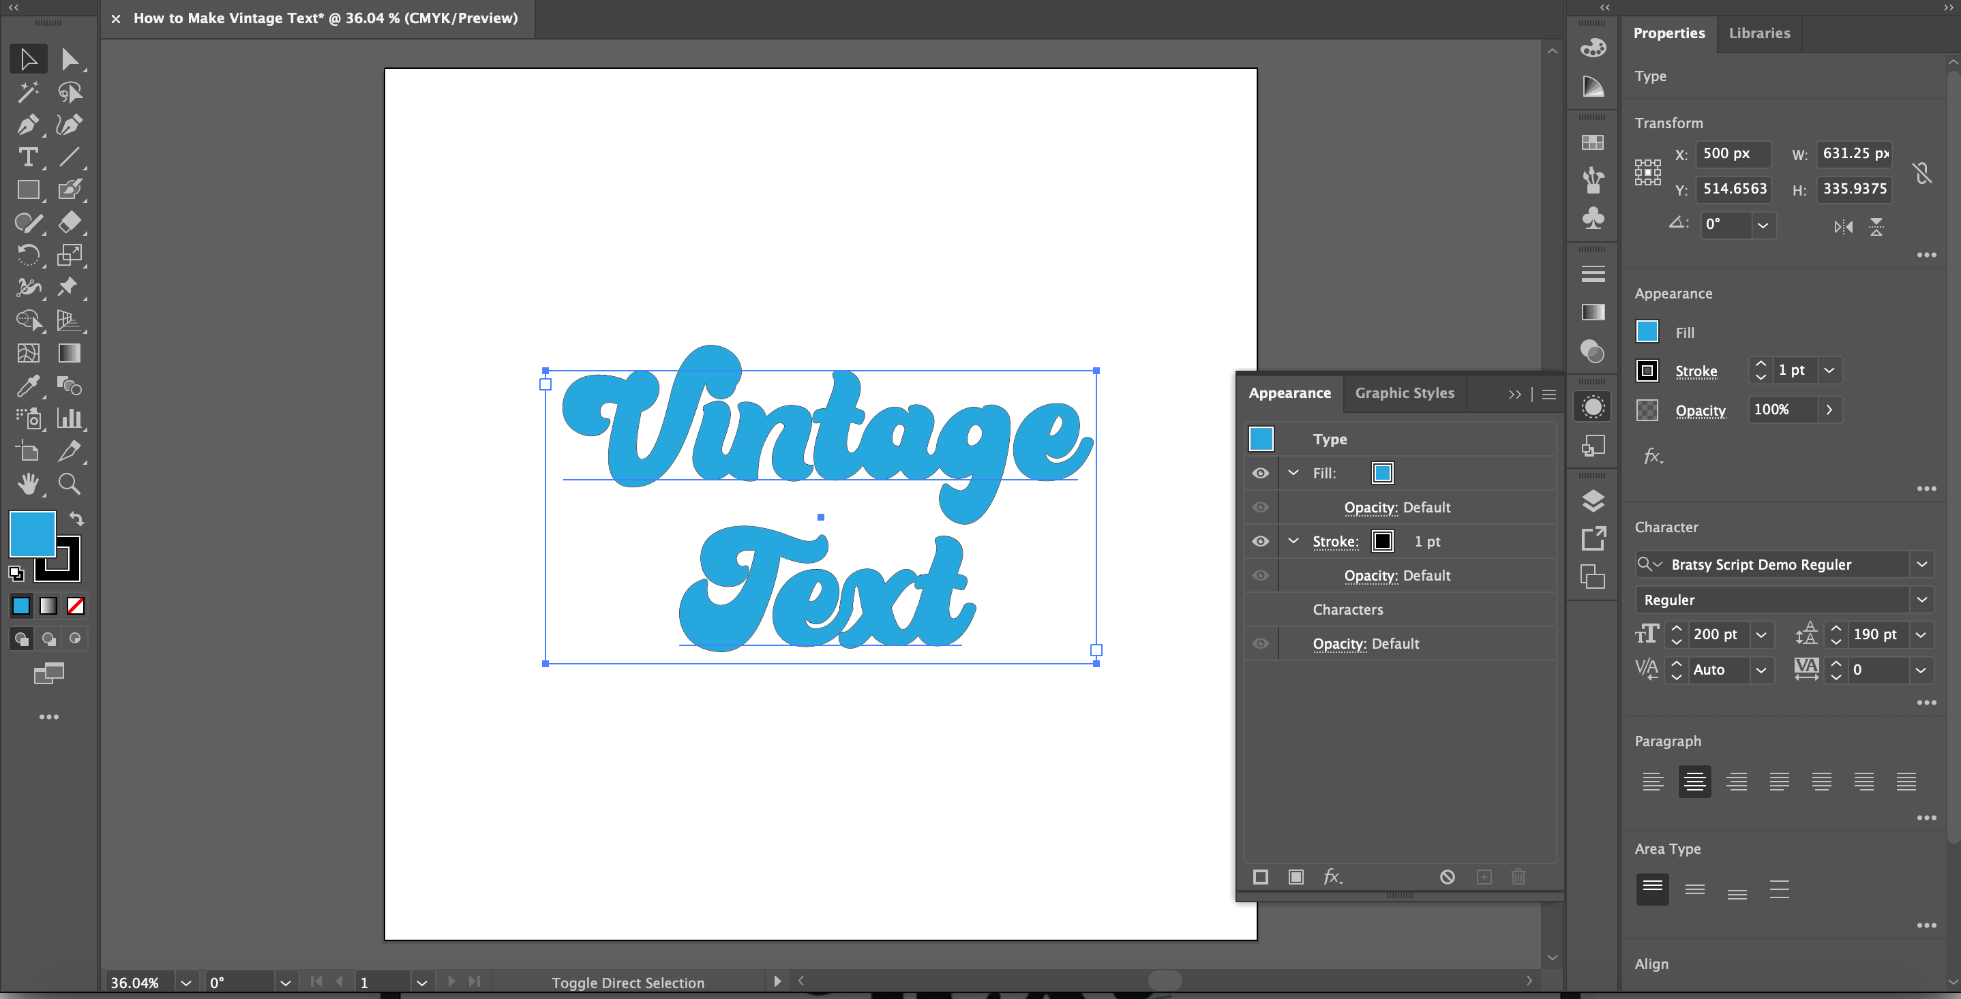Switch to the Graphic Styles tab
This screenshot has height=999, width=1961.
point(1404,393)
